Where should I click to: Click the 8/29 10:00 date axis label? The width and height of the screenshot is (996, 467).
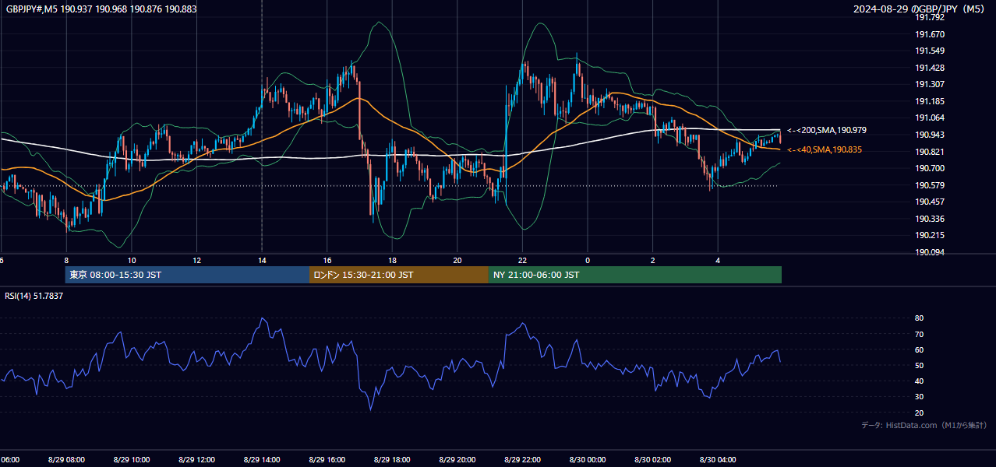(132, 460)
